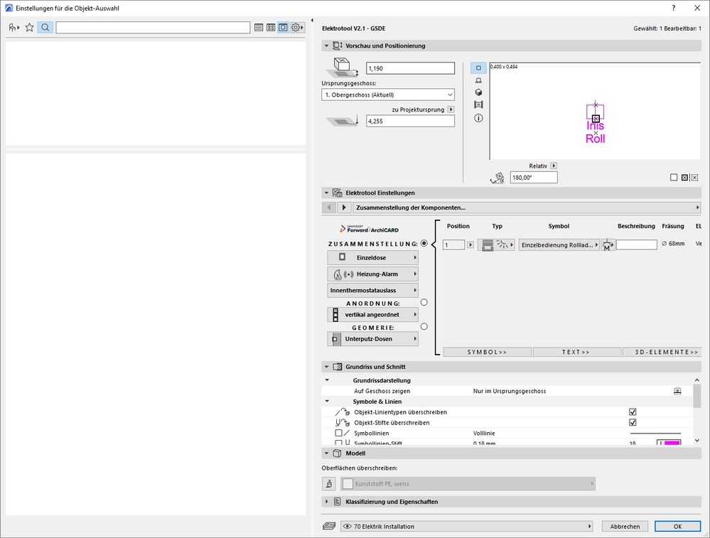Click the library search input field
710x538 pixels.
(x=153, y=28)
